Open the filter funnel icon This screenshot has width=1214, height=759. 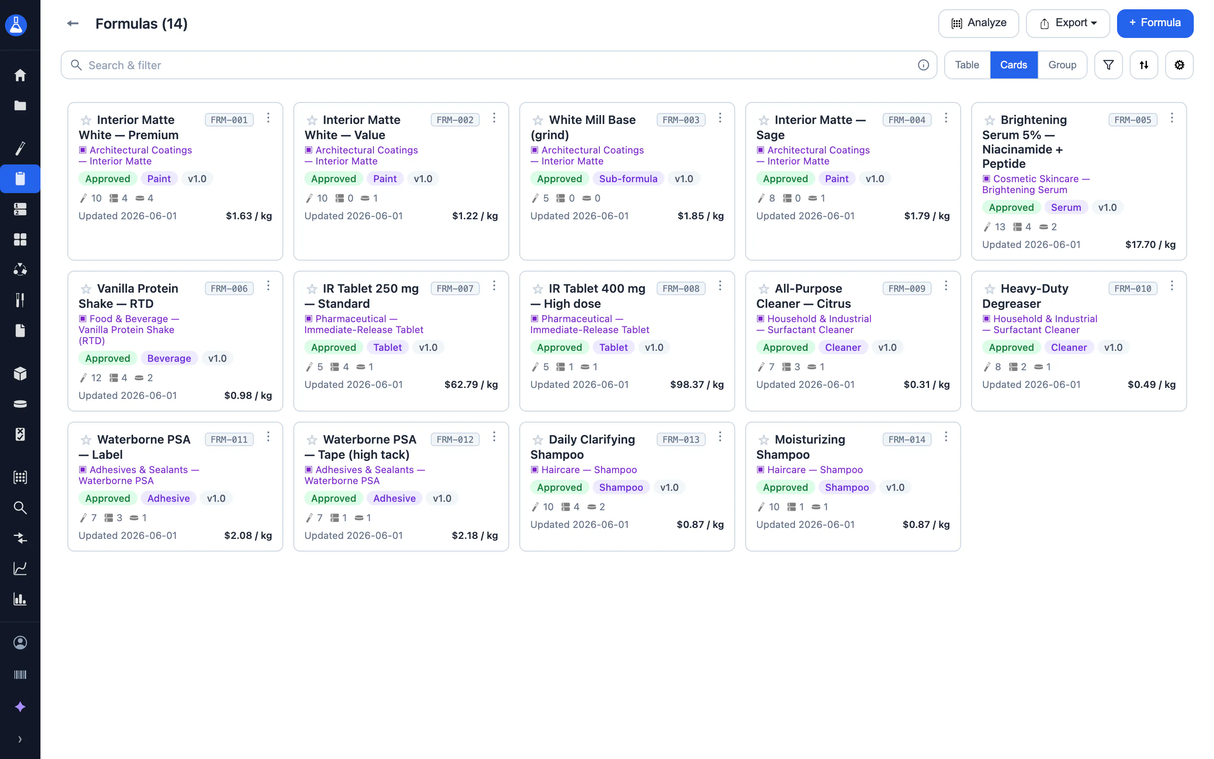tap(1108, 65)
